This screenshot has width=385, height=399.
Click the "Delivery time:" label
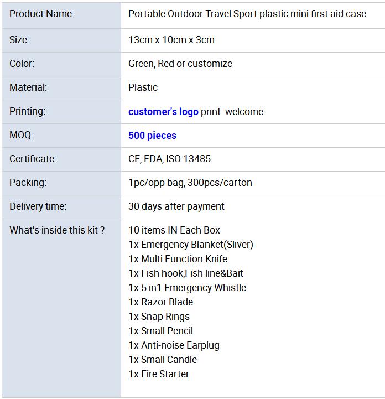38,206
